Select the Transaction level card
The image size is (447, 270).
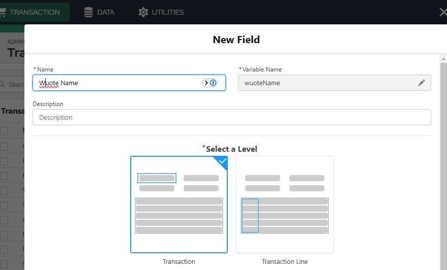point(179,205)
